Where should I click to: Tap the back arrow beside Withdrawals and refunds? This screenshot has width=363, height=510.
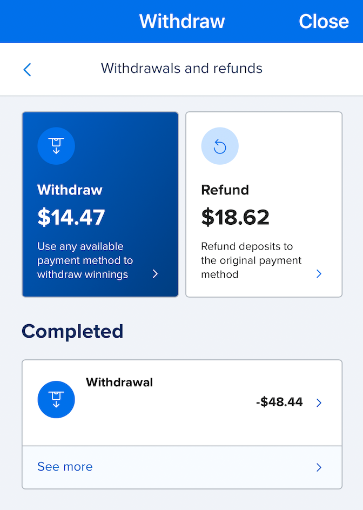(27, 69)
